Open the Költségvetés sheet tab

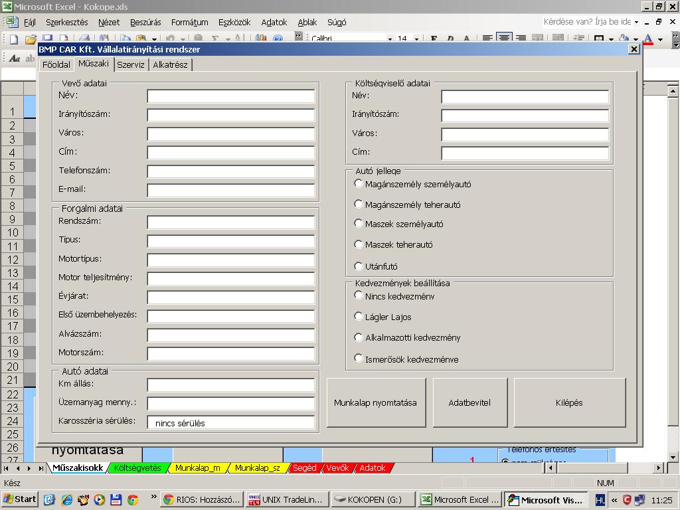coord(137,468)
